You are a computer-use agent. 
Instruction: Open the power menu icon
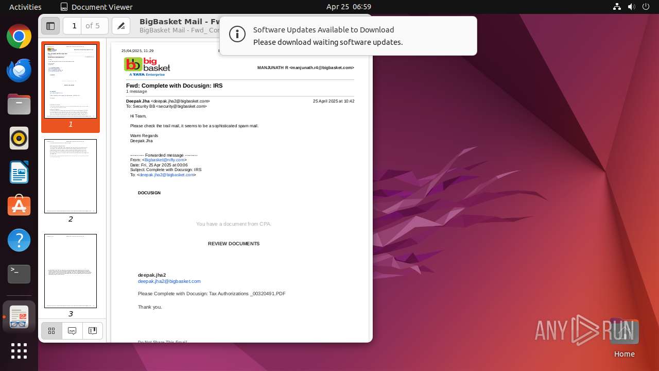(646, 7)
